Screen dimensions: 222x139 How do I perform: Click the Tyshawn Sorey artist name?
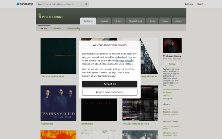pos(172,56)
